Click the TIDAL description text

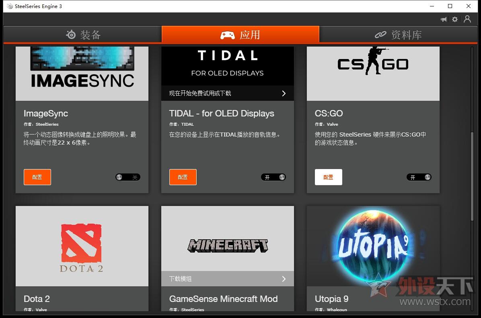tap(224, 135)
